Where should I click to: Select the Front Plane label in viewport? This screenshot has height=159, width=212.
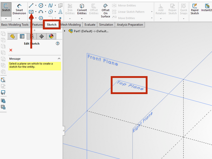pos(103,60)
